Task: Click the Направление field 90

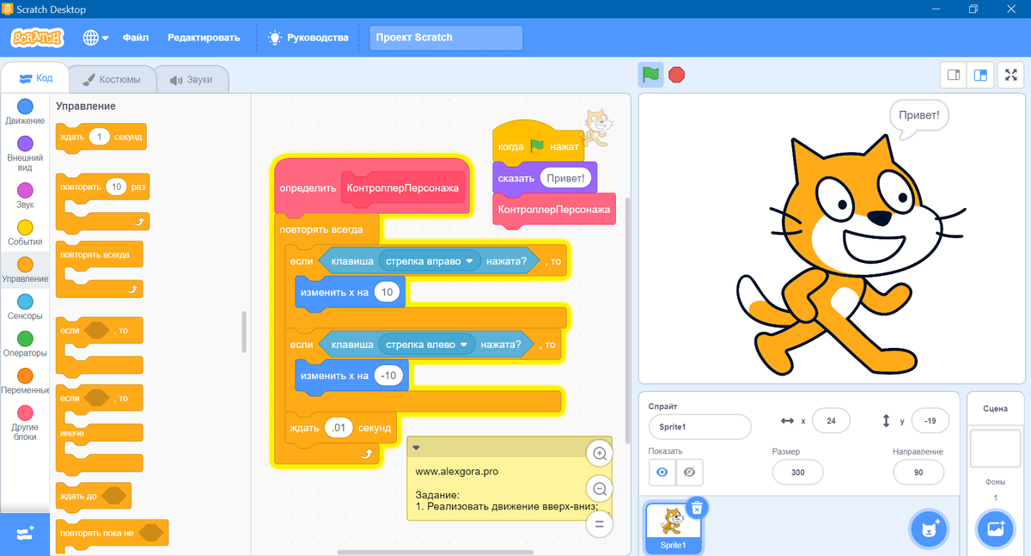Action: (x=918, y=472)
